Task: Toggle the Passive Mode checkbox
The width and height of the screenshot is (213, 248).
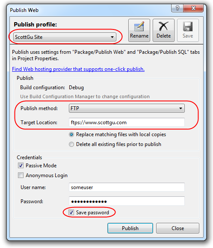Action: (21, 166)
